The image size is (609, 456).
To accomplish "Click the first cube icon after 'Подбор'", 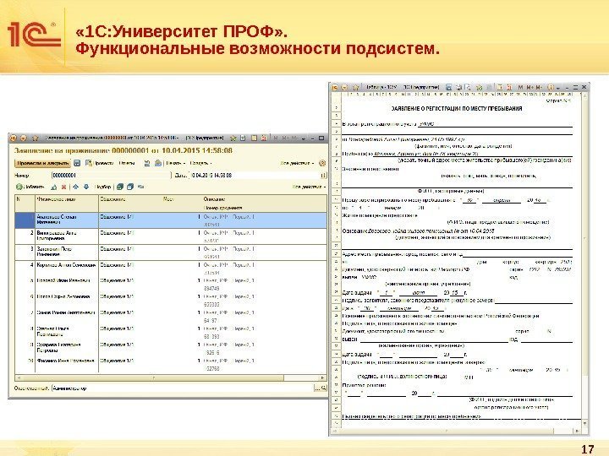I will click(x=119, y=187).
